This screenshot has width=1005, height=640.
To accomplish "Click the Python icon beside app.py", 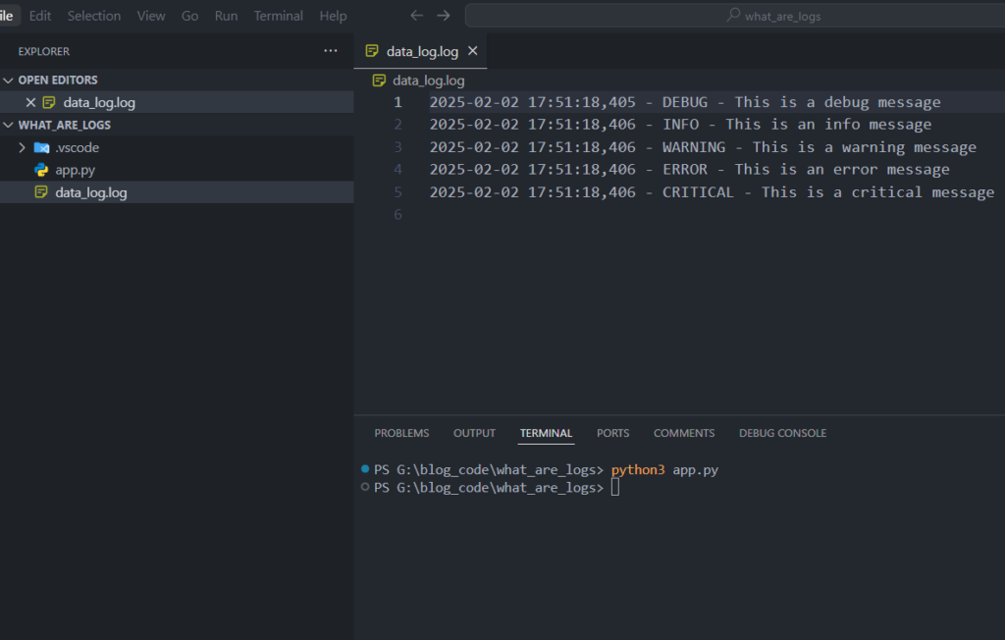I will click(x=41, y=170).
